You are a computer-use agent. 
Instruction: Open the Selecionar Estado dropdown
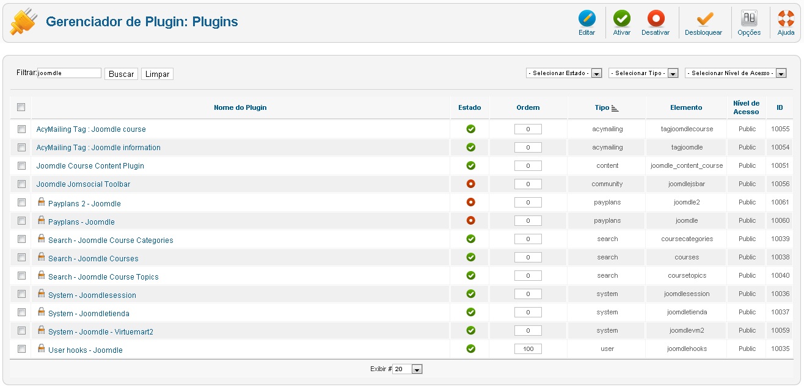pyautogui.click(x=564, y=73)
